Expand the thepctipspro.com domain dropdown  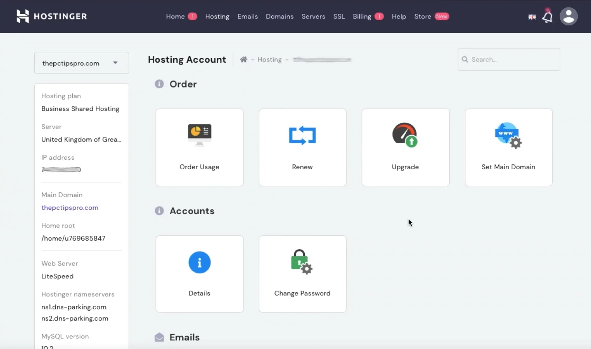pyautogui.click(x=82, y=63)
